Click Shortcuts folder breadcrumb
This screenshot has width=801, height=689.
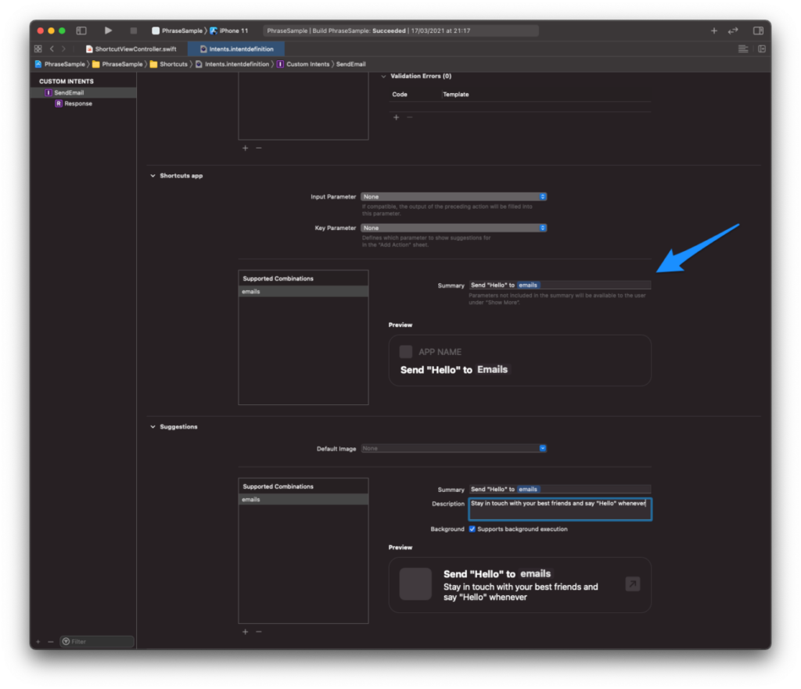[x=169, y=64]
